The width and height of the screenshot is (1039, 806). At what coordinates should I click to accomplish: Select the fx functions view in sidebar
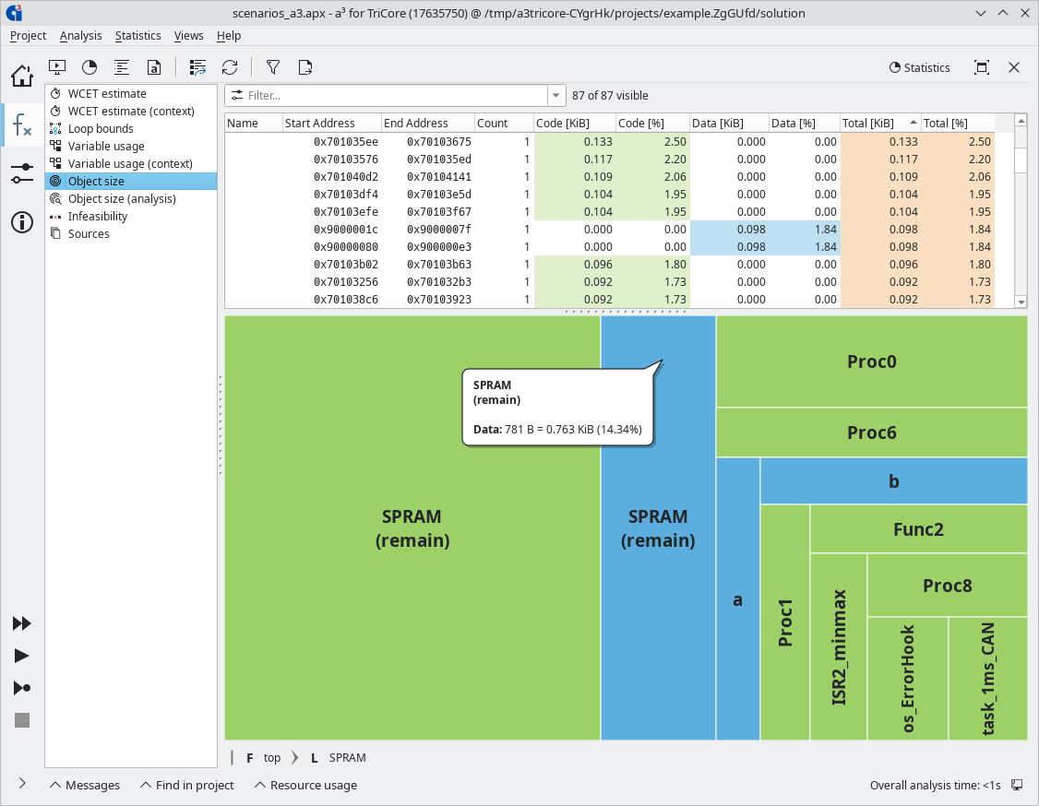[22, 124]
